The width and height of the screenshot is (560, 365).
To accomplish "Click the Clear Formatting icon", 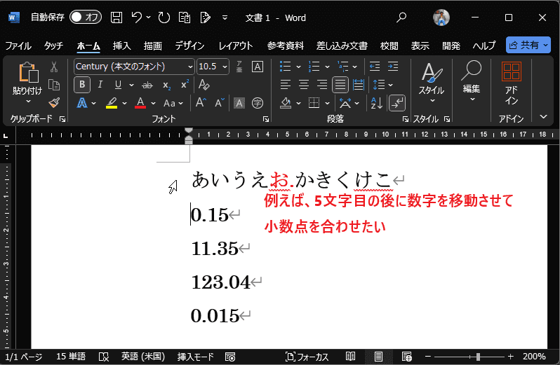I will tap(204, 85).
